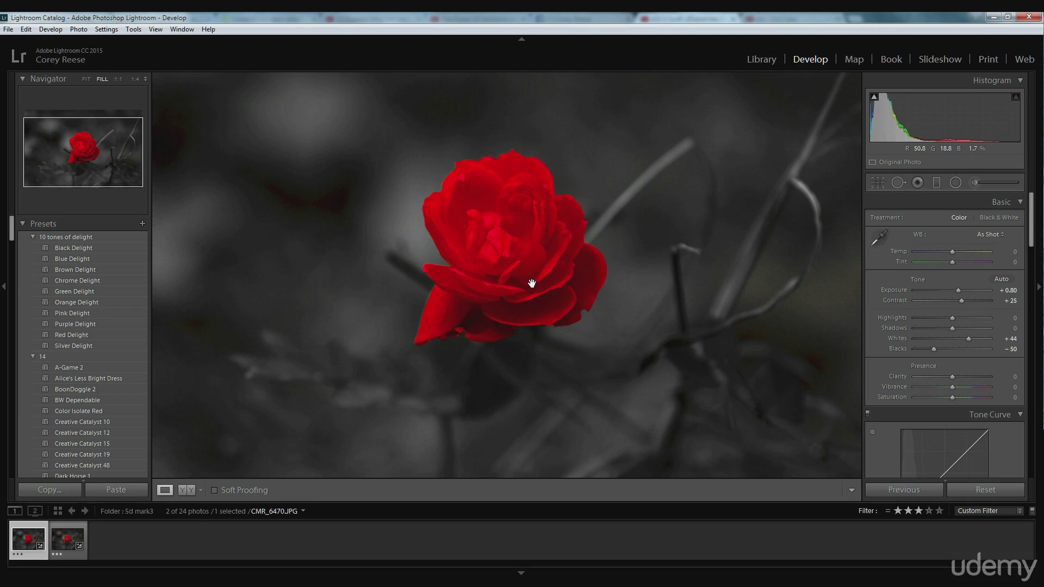Click the Blacks slider handle

coord(934,349)
